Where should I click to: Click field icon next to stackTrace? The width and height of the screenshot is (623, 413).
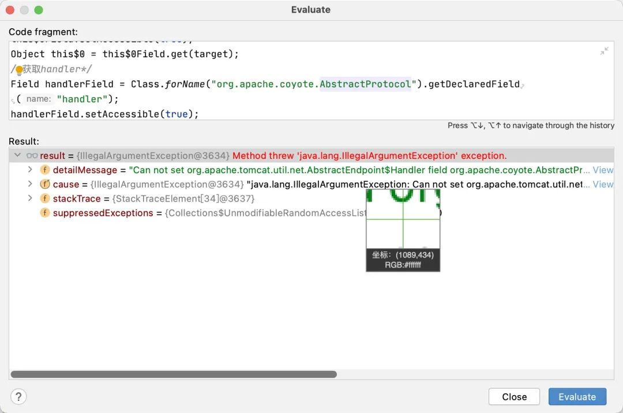coord(44,198)
